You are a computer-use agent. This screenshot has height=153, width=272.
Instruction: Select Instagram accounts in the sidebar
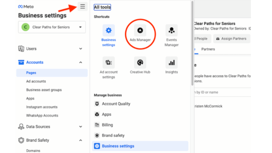[x=42, y=107]
